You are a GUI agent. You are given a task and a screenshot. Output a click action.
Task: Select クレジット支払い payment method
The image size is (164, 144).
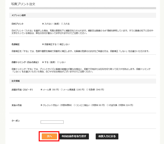point(41,105)
